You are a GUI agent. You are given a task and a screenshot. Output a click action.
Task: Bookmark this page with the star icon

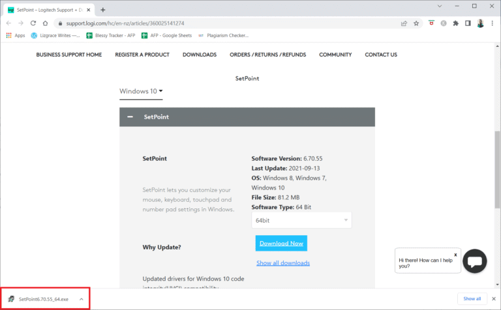416,23
